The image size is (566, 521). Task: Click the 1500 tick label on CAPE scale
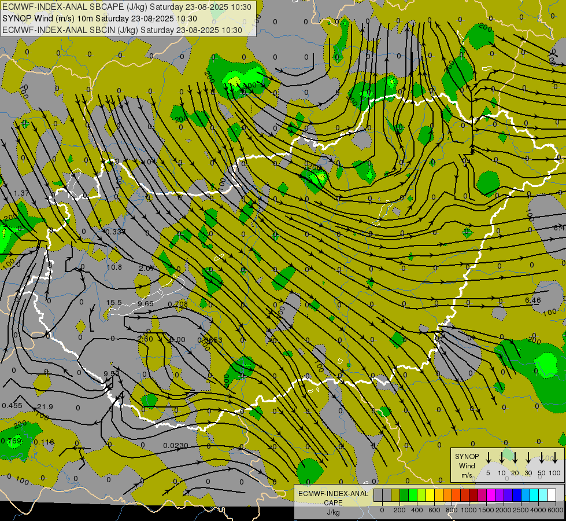coord(486,510)
